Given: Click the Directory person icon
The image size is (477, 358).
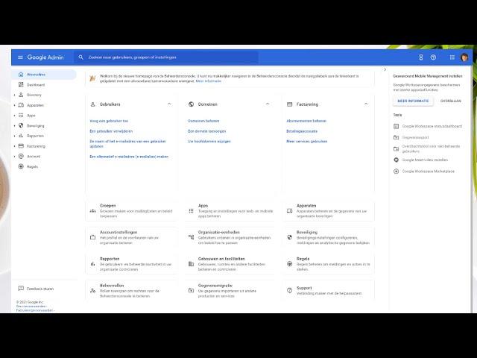Looking at the screenshot, I should 21,95.
